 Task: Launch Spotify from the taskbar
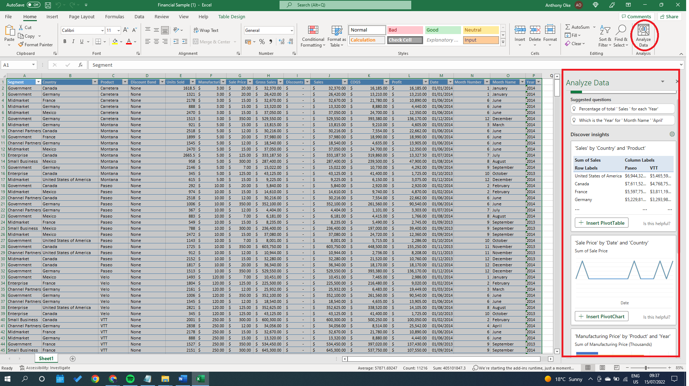point(130,378)
